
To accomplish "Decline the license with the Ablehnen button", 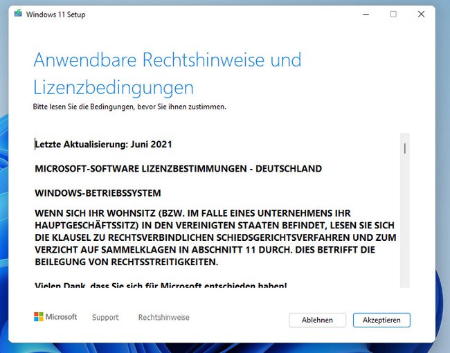I will pos(317,320).
